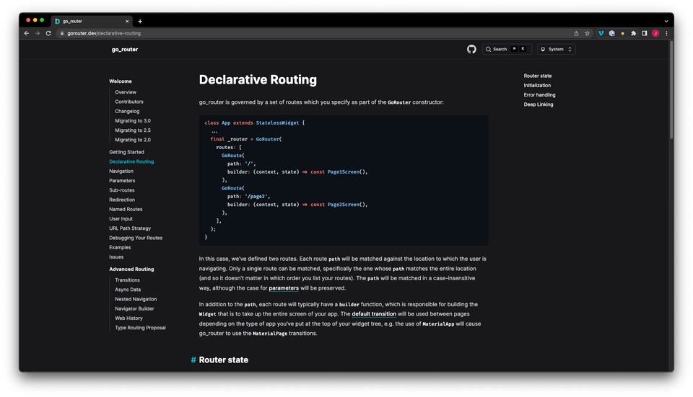Viewport: 693px width, 397px height.
Task: Open the Web History page
Action: coord(128,318)
